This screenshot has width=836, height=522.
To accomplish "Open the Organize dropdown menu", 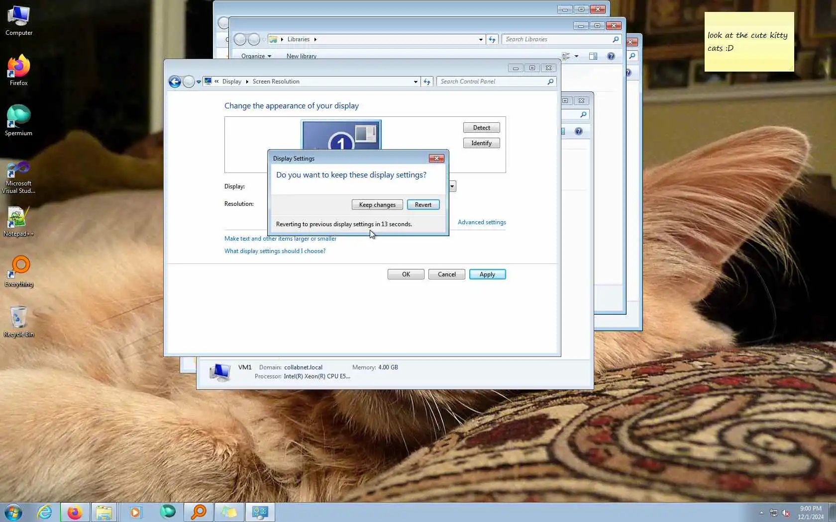I will coord(256,56).
